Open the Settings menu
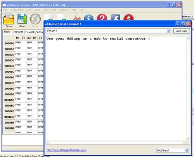 pos(63,10)
